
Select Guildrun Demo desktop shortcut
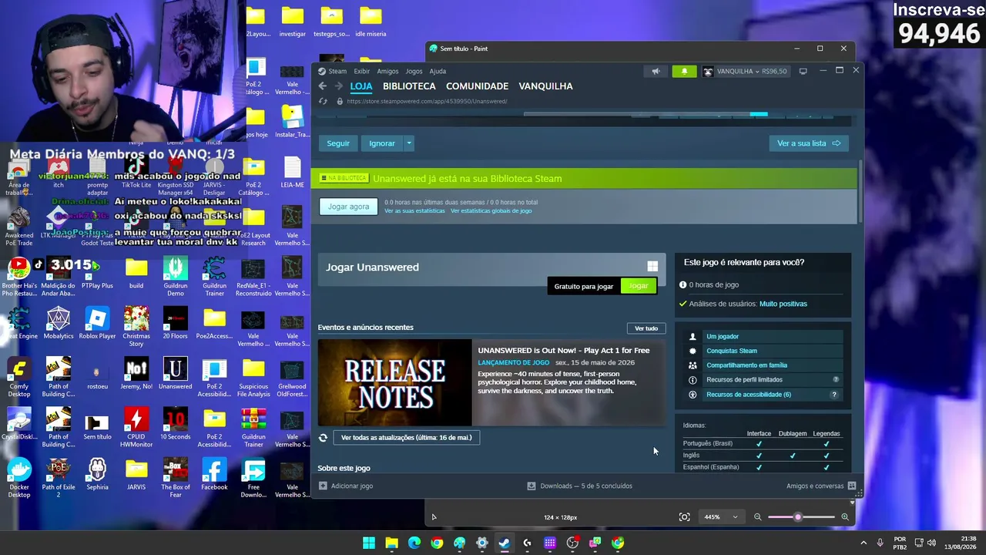tap(176, 277)
